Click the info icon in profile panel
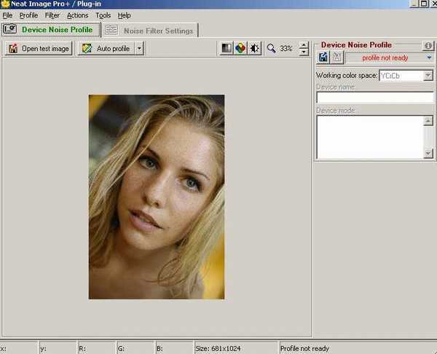The height and width of the screenshot is (354, 437). click(428, 45)
